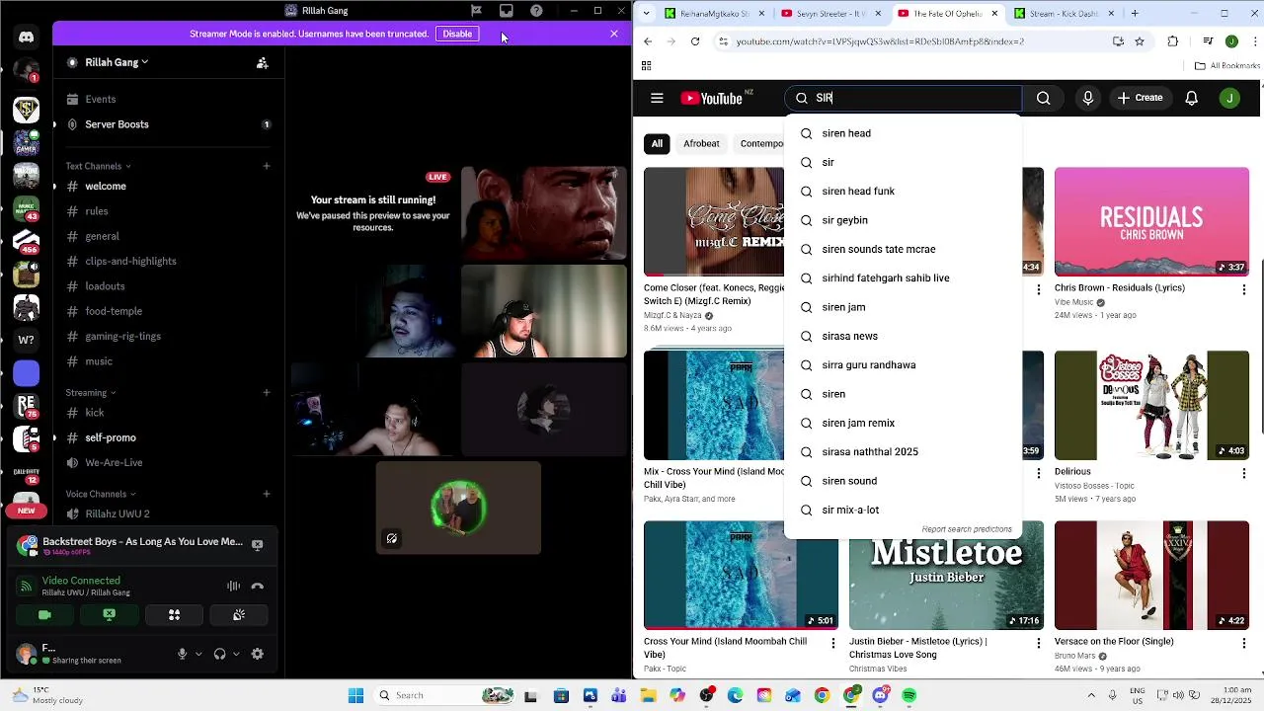
Task: Open Mistletoe Justin Bieber thumbnail
Action: point(946,575)
